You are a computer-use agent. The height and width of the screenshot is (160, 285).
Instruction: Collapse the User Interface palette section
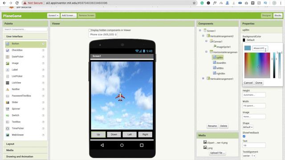coord(25,36)
